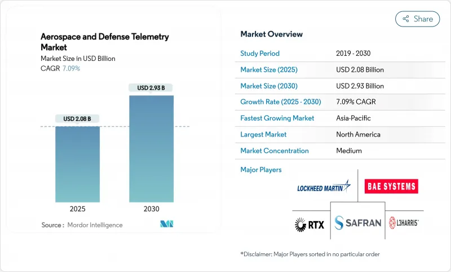The width and height of the screenshot is (451, 272).
Task: Click the 2030 chart bar
Action: click(x=151, y=148)
